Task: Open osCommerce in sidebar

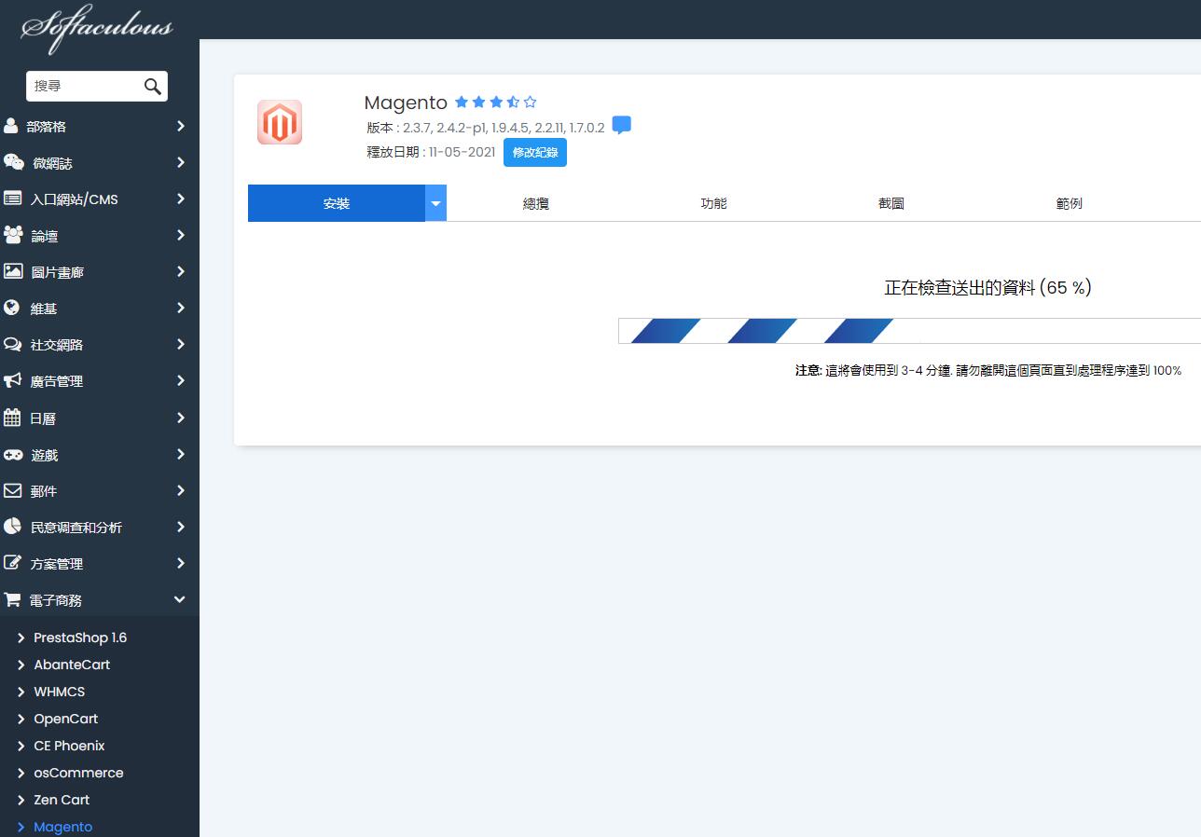Action: (x=78, y=773)
